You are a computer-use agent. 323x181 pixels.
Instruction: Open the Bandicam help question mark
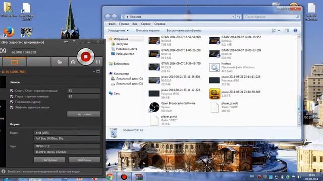click(74, 42)
